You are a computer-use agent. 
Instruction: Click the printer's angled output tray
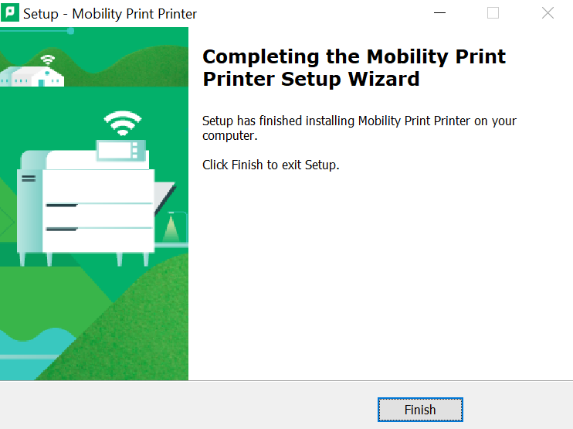[164, 197]
